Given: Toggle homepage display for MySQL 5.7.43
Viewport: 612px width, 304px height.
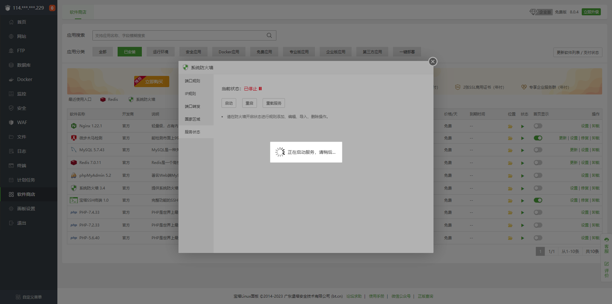Looking at the screenshot, I should [538, 150].
